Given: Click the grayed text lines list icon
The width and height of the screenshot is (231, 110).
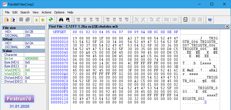Looking at the screenshot, I should pos(175,19).
